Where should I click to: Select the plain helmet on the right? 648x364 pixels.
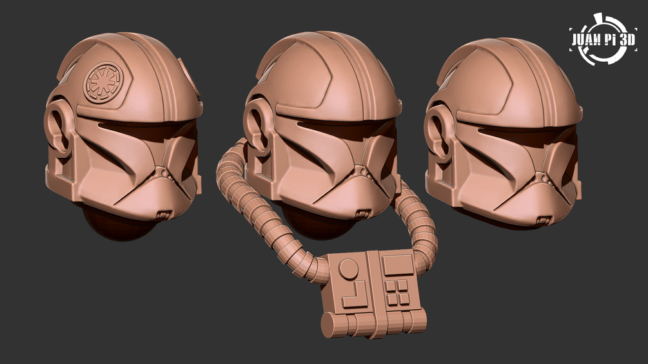click(504, 134)
